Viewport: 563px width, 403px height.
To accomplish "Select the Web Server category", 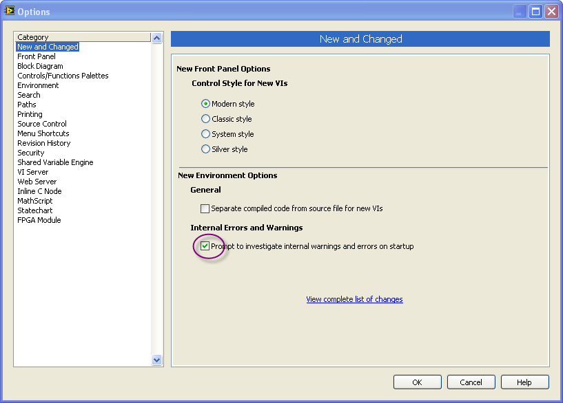I will [x=37, y=182].
